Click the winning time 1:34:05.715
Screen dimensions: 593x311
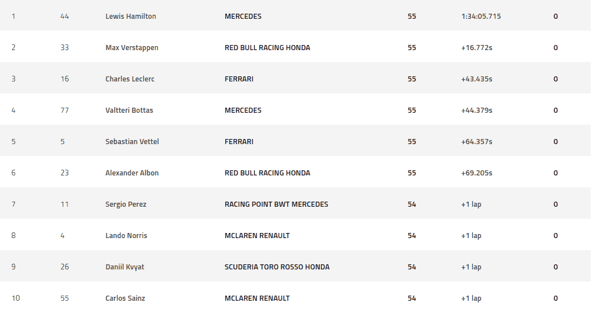pyautogui.click(x=481, y=17)
